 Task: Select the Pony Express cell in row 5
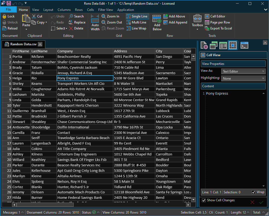point(85,78)
